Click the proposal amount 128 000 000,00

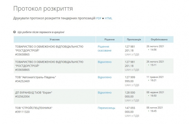pos(130,95)
